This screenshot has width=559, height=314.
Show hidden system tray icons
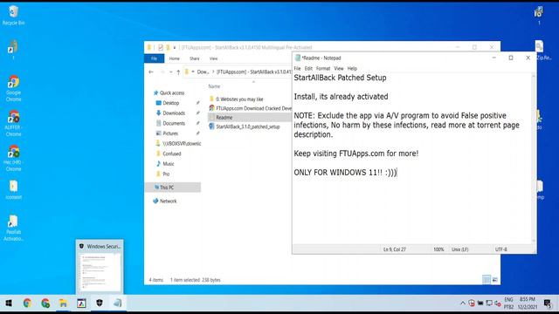click(463, 304)
